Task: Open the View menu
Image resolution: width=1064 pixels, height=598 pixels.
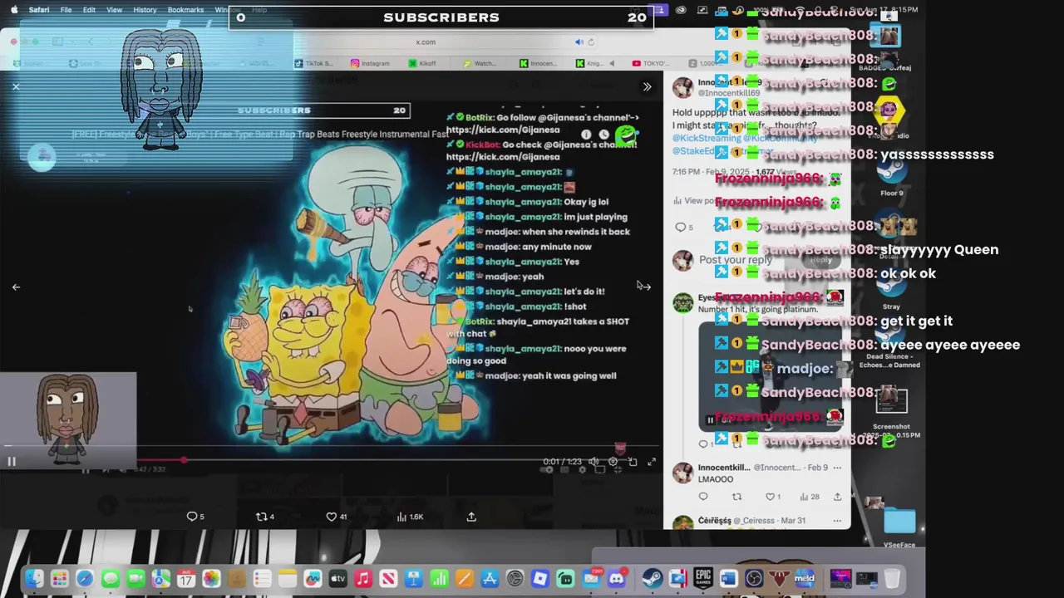Action: click(x=115, y=10)
